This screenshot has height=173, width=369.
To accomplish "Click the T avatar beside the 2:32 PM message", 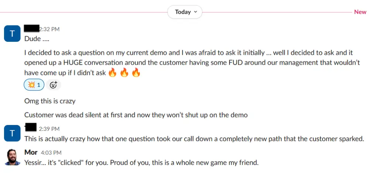I will coord(12,34).
